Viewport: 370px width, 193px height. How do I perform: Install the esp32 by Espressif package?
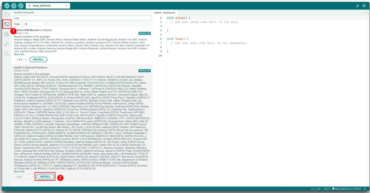pyautogui.click(x=45, y=177)
